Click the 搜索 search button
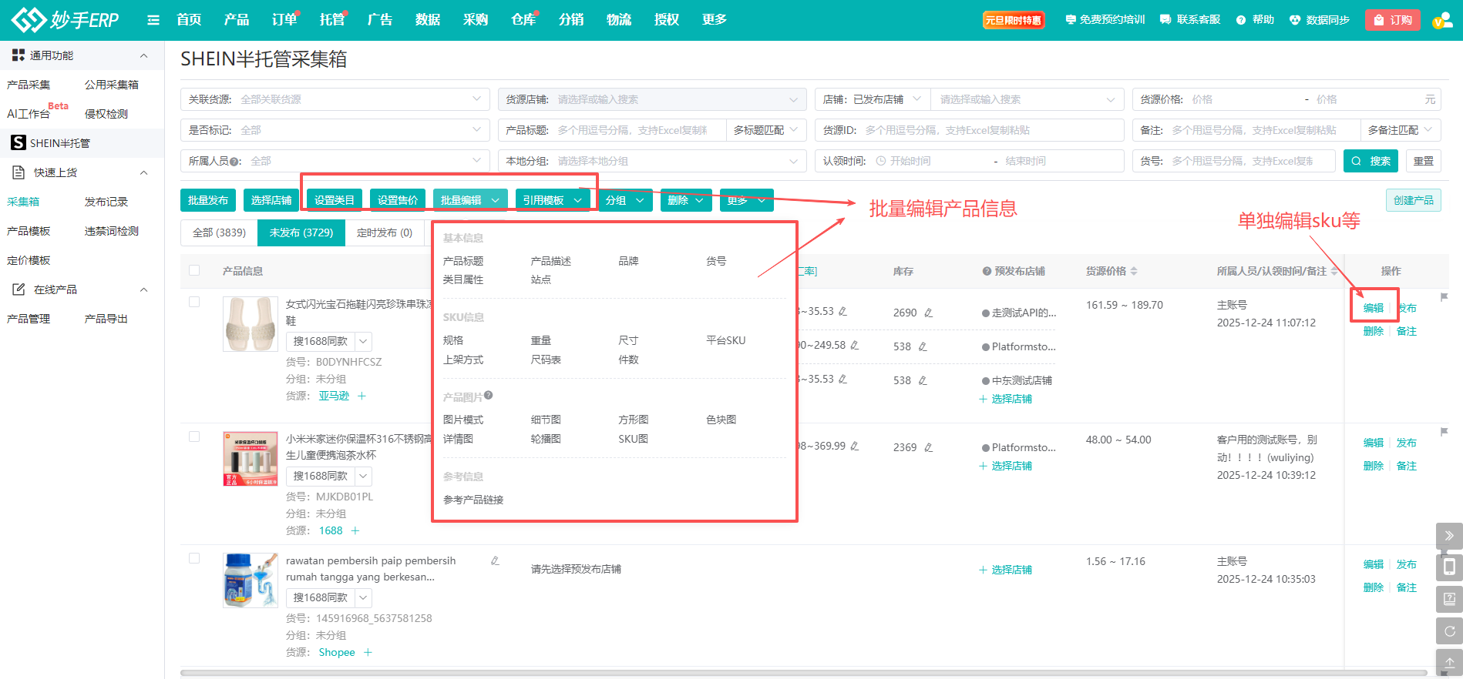 [x=1371, y=161]
